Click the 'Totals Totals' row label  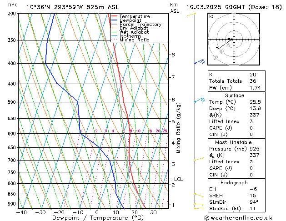[x=226, y=81]
